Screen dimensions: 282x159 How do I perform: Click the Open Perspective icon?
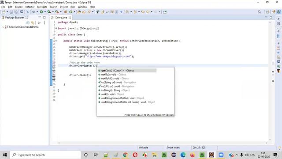click(267, 12)
